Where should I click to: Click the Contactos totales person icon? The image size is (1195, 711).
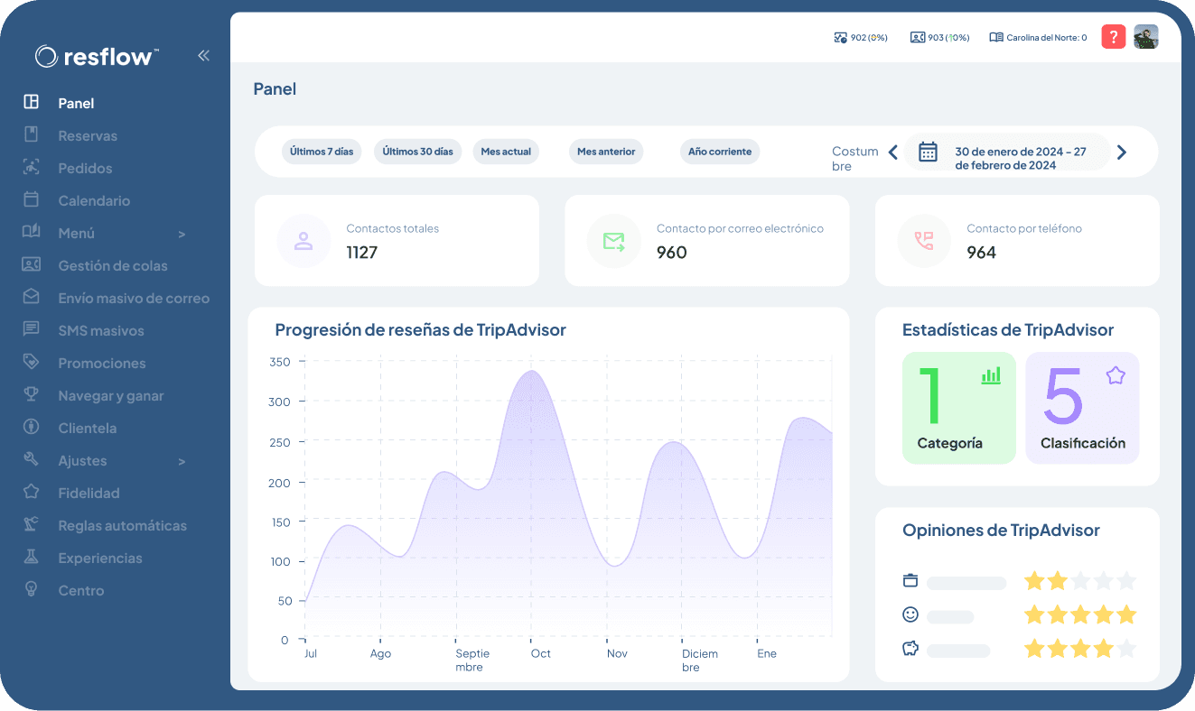[x=303, y=241]
